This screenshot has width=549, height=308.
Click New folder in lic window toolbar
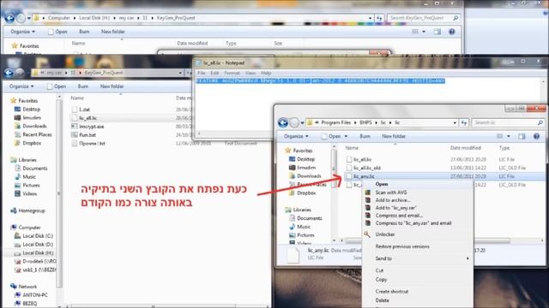(x=394, y=136)
